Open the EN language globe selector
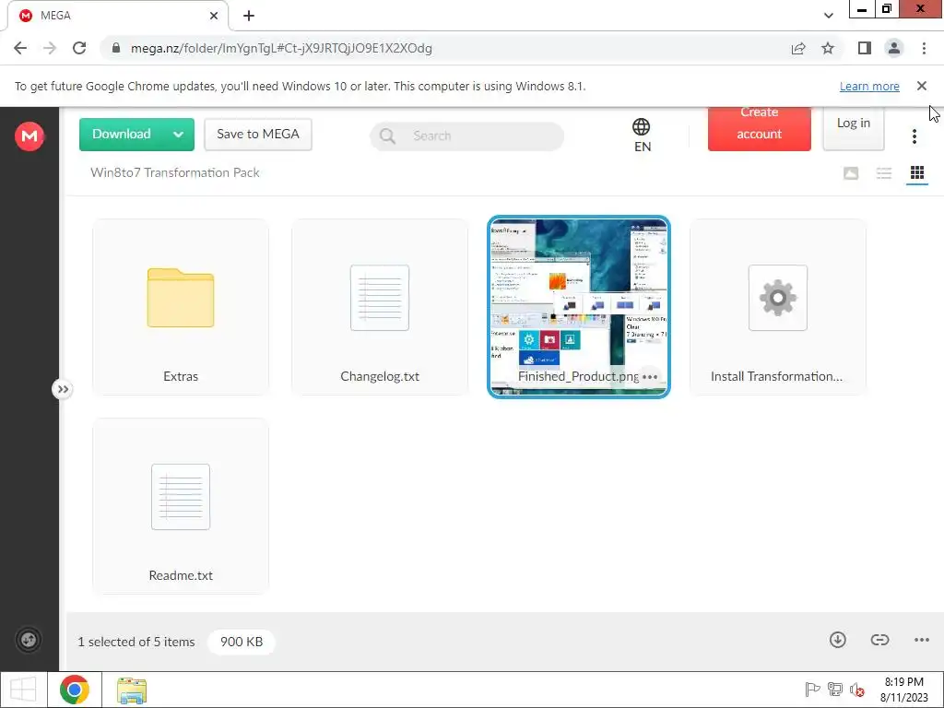 tap(642, 135)
